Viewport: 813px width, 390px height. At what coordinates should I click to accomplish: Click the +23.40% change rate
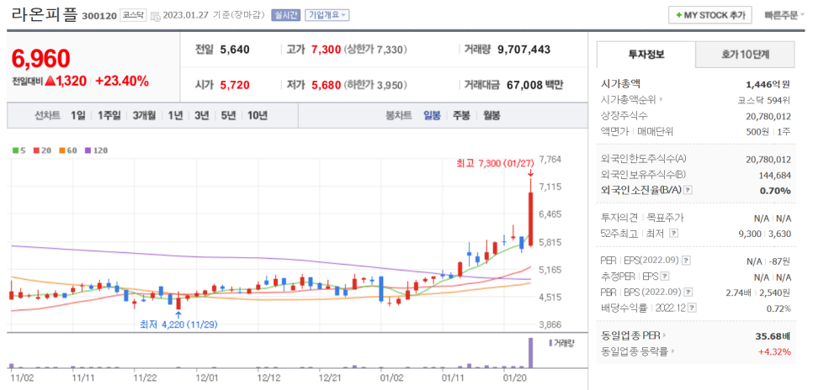(122, 82)
